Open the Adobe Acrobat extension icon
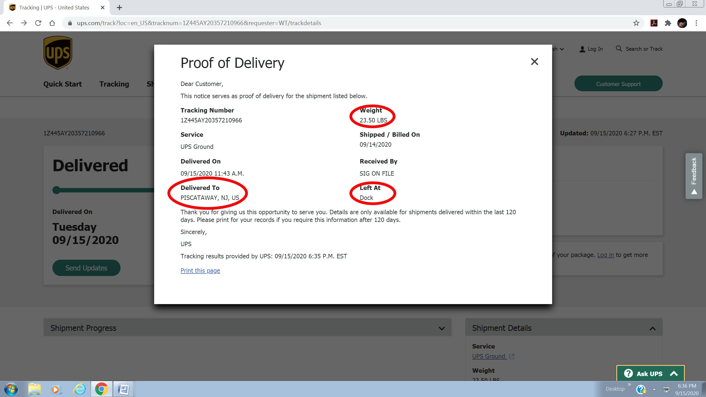The height and width of the screenshot is (397, 706). point(654,23)
